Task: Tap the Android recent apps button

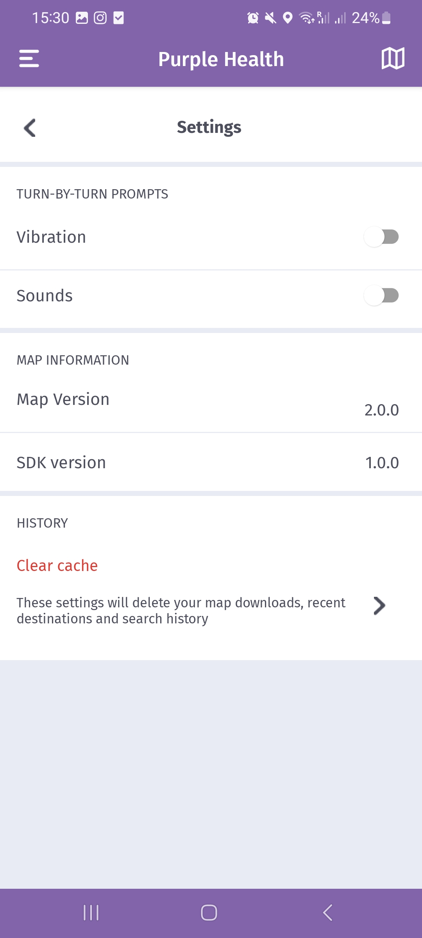Action: coord(91,913)
